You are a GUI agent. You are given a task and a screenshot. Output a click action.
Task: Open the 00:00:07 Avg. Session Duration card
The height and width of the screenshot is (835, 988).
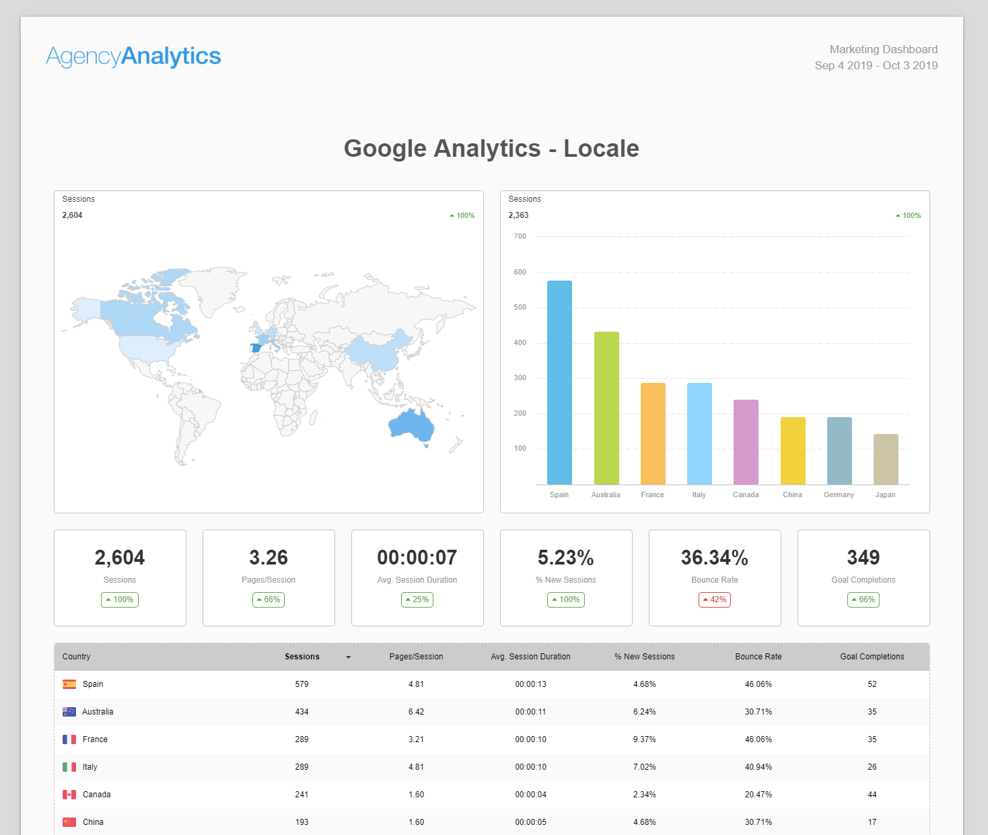click(x=417, y=578)
